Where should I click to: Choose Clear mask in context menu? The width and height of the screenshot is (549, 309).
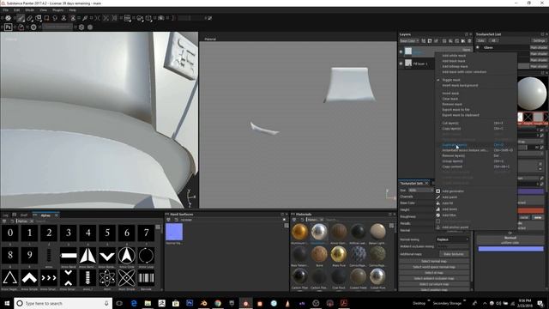pos(449,99)
